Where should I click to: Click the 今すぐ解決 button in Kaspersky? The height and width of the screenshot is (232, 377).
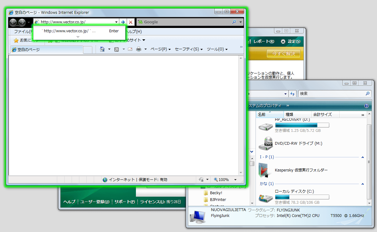283,53
